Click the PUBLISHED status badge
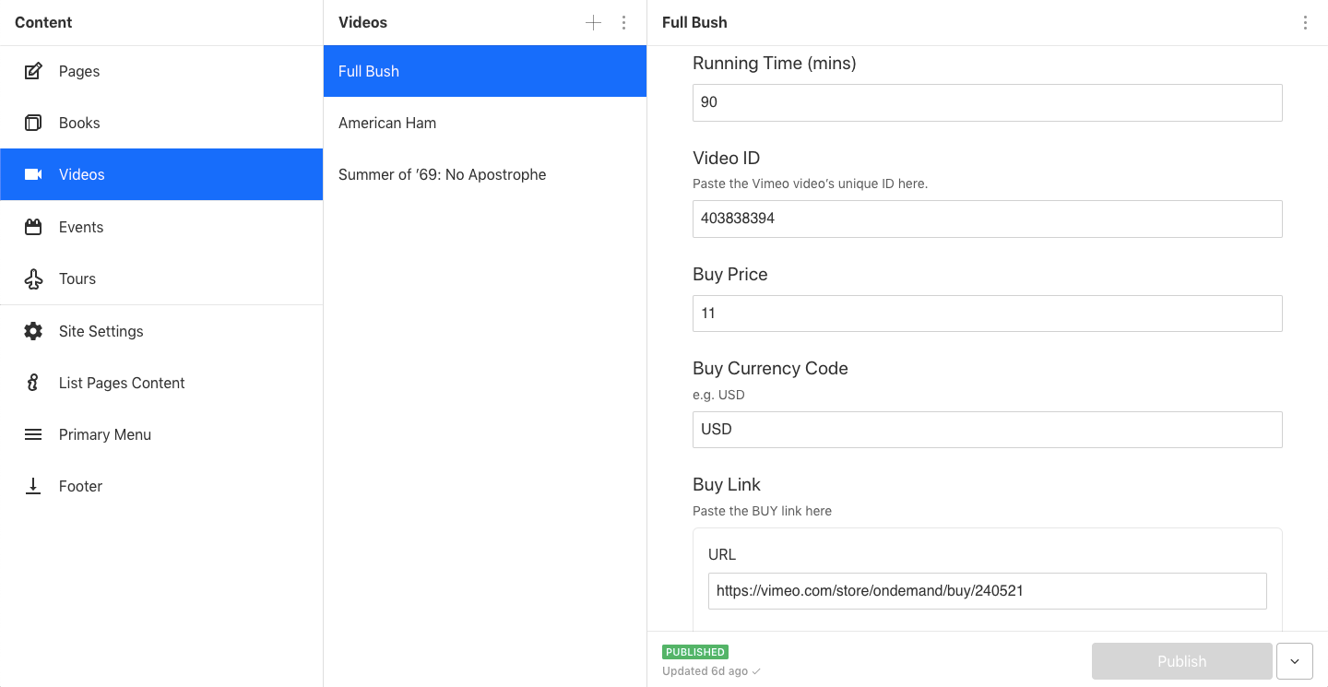 coord(695,652)
